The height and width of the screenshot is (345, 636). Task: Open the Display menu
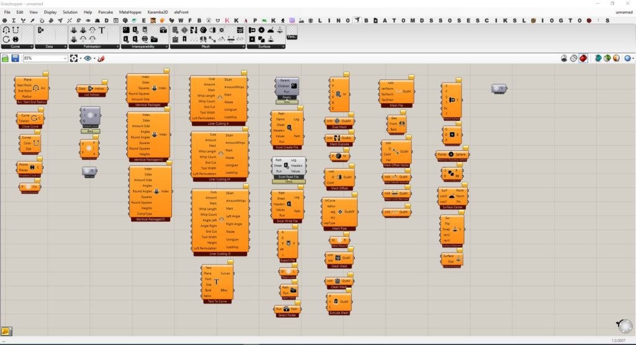pyautogui.click(x=50, y=12)
